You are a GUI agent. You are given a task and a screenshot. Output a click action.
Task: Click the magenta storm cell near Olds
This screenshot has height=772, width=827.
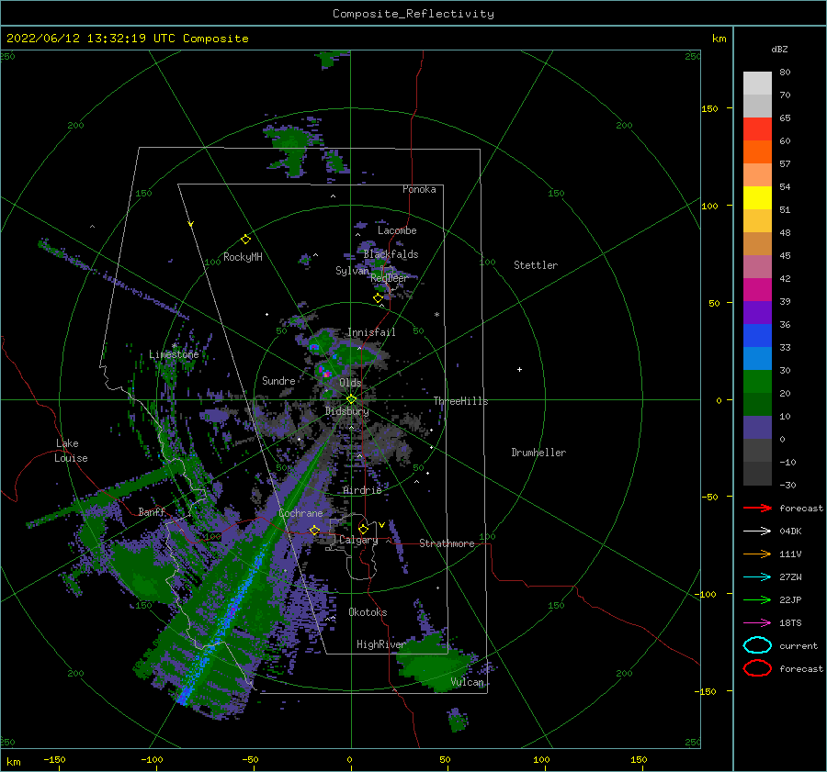point(326,374)
